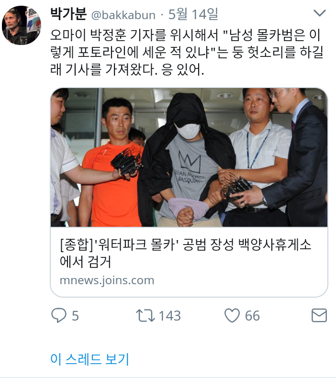Click the reply count 5
This screenshot has width=336, height=378.
pyautogui.click(x=75, y=316)
